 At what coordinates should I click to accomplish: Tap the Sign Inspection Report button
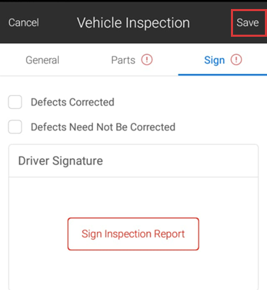[133, 234]
